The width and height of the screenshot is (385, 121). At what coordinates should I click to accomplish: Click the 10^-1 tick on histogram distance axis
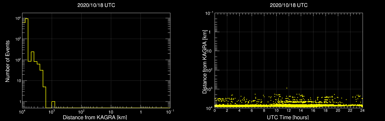[170, 112]
